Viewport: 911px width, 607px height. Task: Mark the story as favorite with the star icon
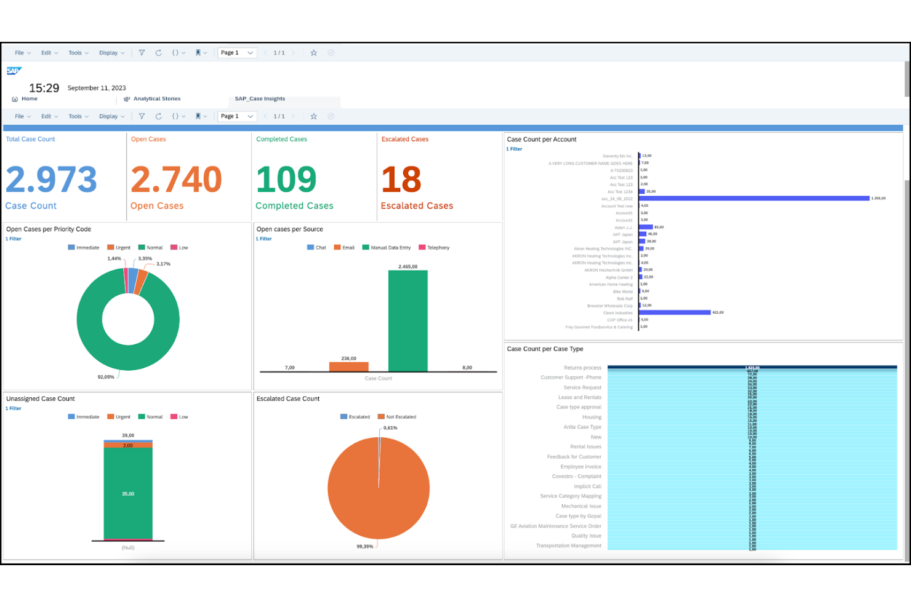[314, 53]
